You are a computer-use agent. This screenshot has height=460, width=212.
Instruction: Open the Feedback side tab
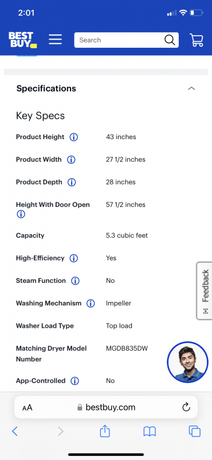tap(205, 291)
